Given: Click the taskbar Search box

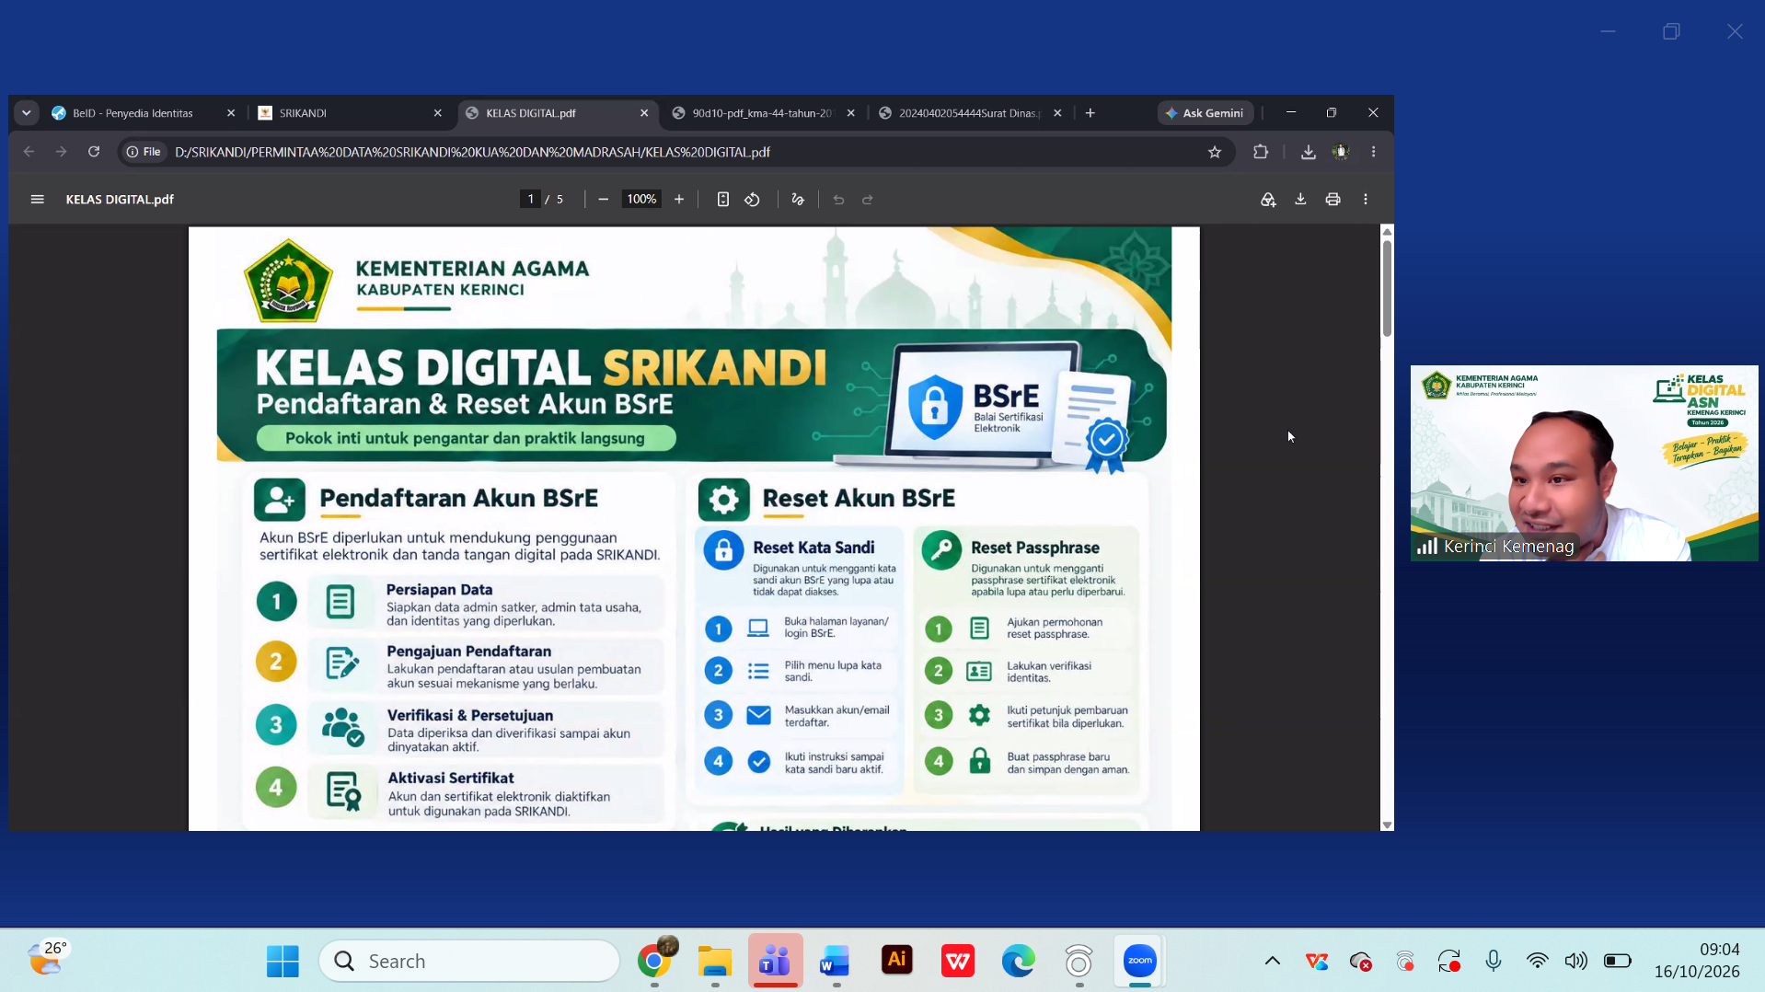Looking at the screenshot, I should pos(469,961).
